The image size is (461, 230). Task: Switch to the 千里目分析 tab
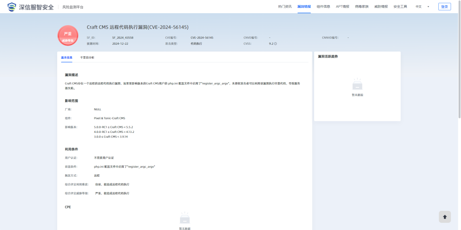point(87,57)
